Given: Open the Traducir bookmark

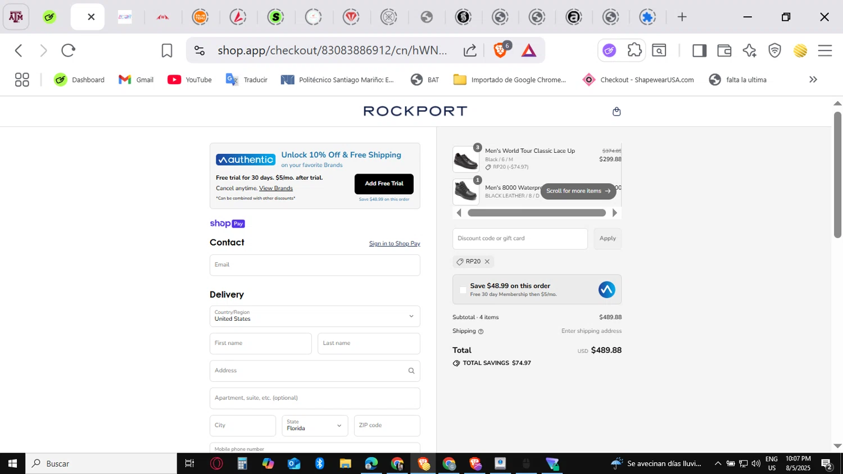Looking at the screenshot, I should pyautogui.click(x=247, y=80).
